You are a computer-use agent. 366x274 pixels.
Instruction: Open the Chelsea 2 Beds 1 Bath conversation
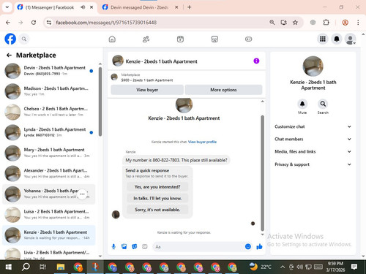[x=49, y=112]
